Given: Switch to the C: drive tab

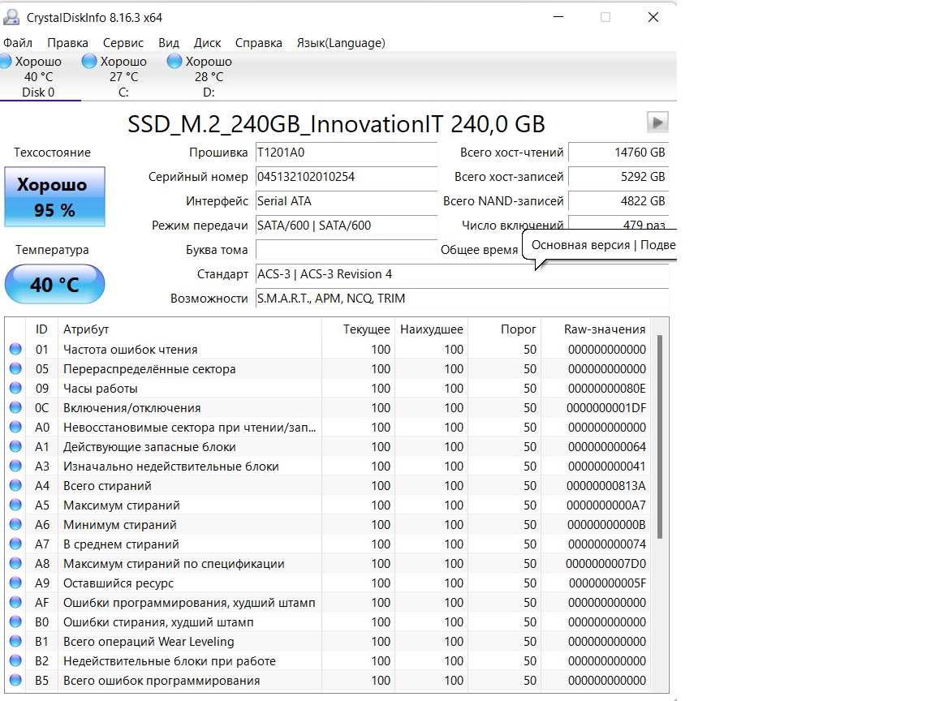Looking at the screenshot, I should (x=123, y=76).
